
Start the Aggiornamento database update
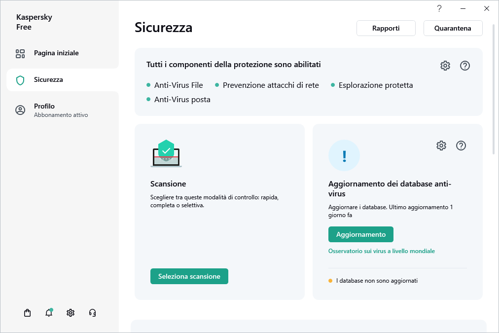pyautogui.click(x=360, y=234)
